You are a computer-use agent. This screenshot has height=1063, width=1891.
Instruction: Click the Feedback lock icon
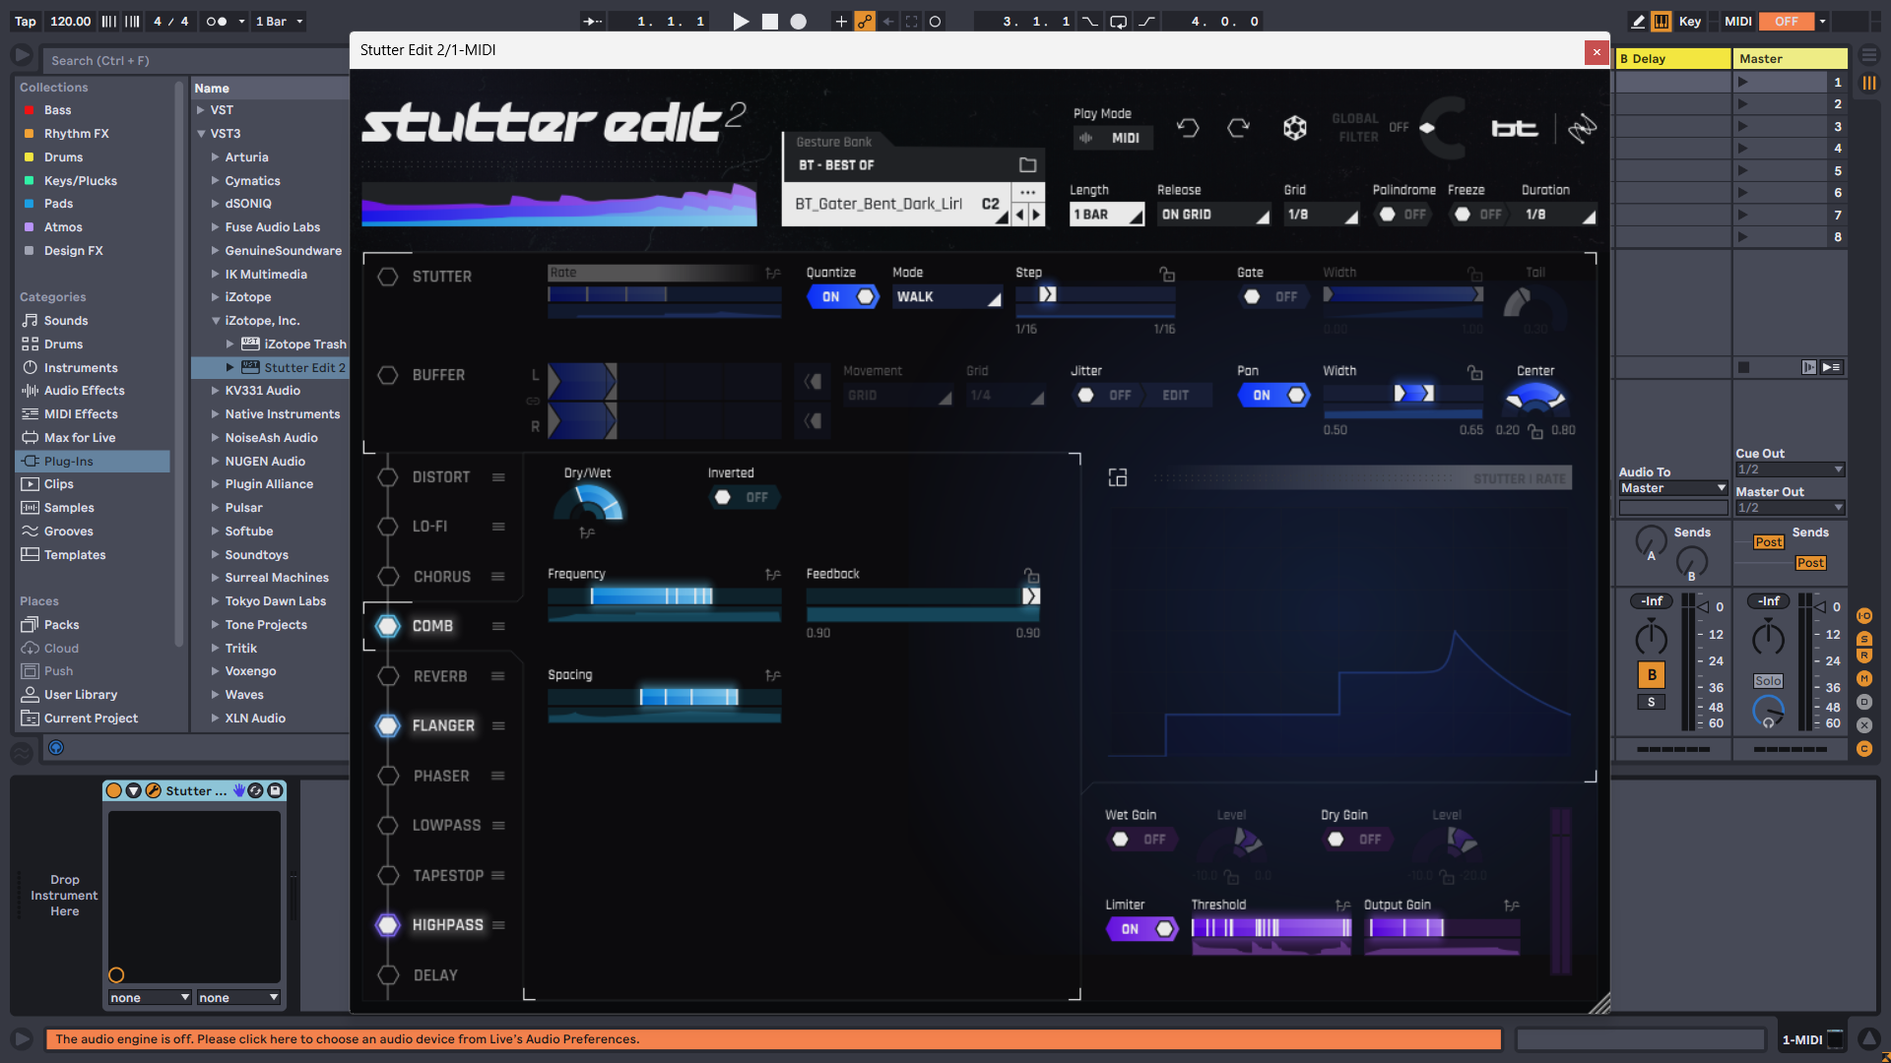point(1031,575)
